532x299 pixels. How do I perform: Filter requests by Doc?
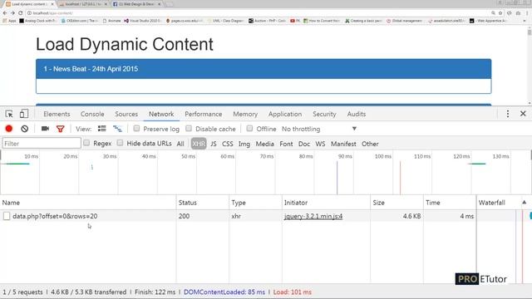pyautogui.click(x=304, y=144)
